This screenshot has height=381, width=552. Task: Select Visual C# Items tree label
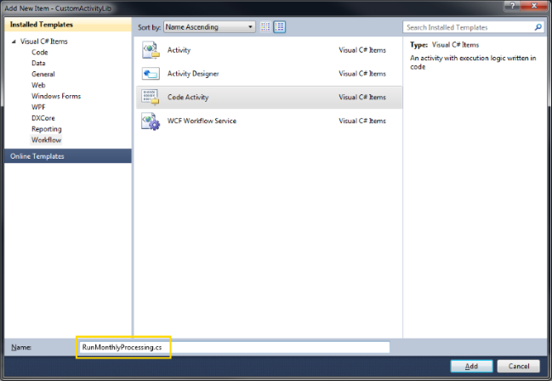pyautogui.click(x=43, y=42)
